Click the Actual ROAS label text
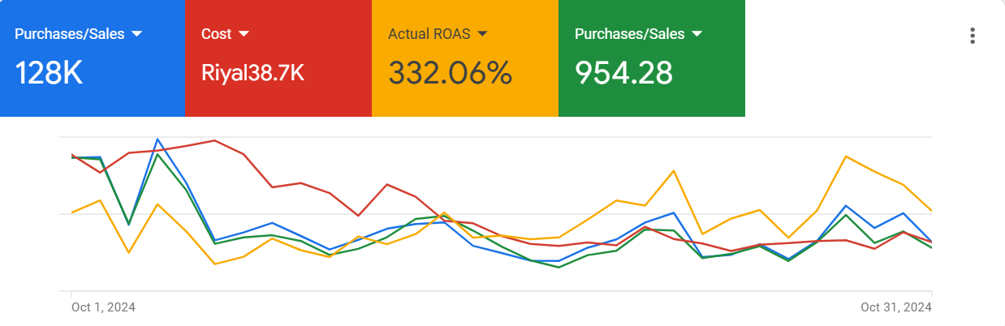 (x=430, y=34)
